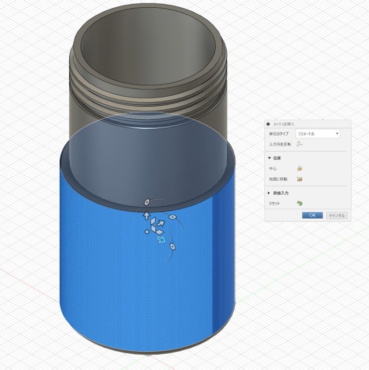Click the lowest rotation handle of manipulator
This screenshot has width=369, height=370.
tap(172, 247)
